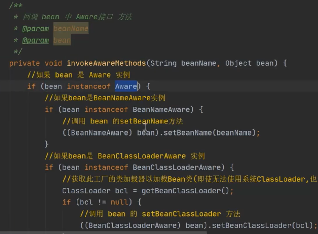Click the highlighted bean in Javadoc
Screen dimensions: 318x234
62,40
